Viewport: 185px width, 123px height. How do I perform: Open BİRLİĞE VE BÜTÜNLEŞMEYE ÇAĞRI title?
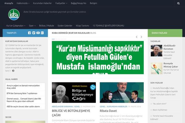(71, 113)
